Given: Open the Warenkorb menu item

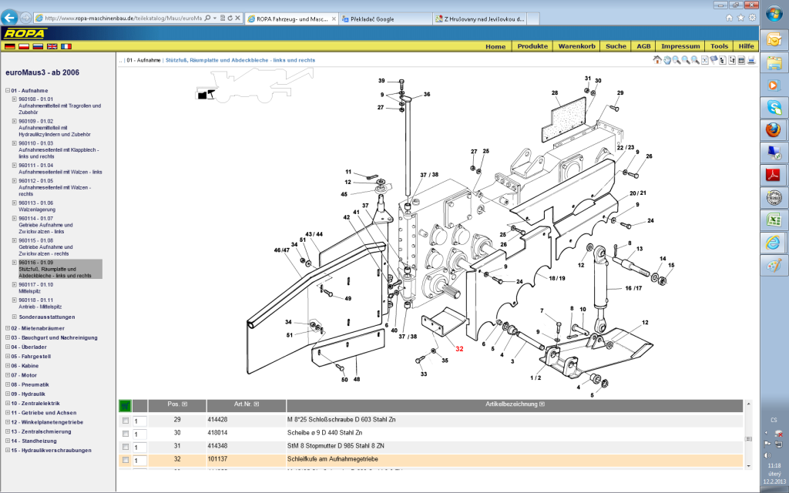Looking at the screenshot, I should point(576,46).
